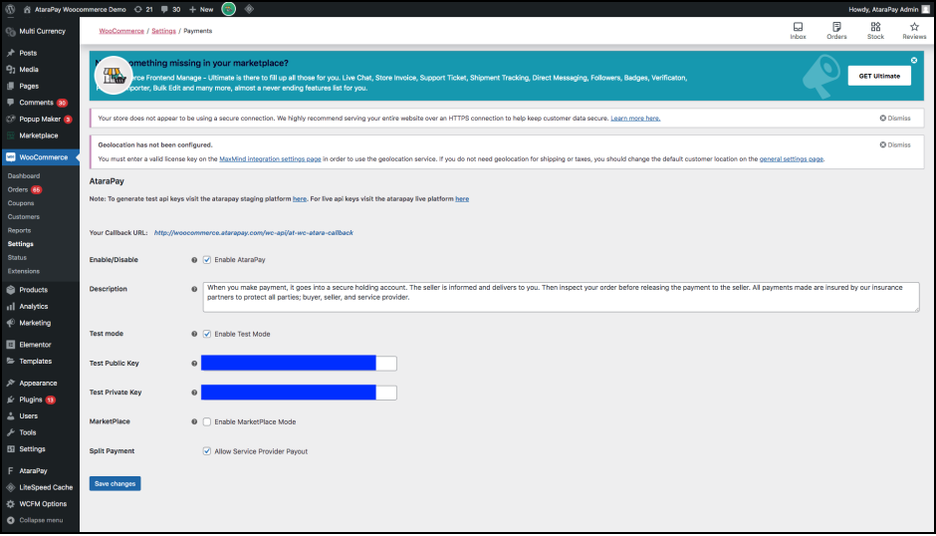This screenshot has width=936, height=536.
Task: Click the GET Ultimate button
Action: [879, 76]
